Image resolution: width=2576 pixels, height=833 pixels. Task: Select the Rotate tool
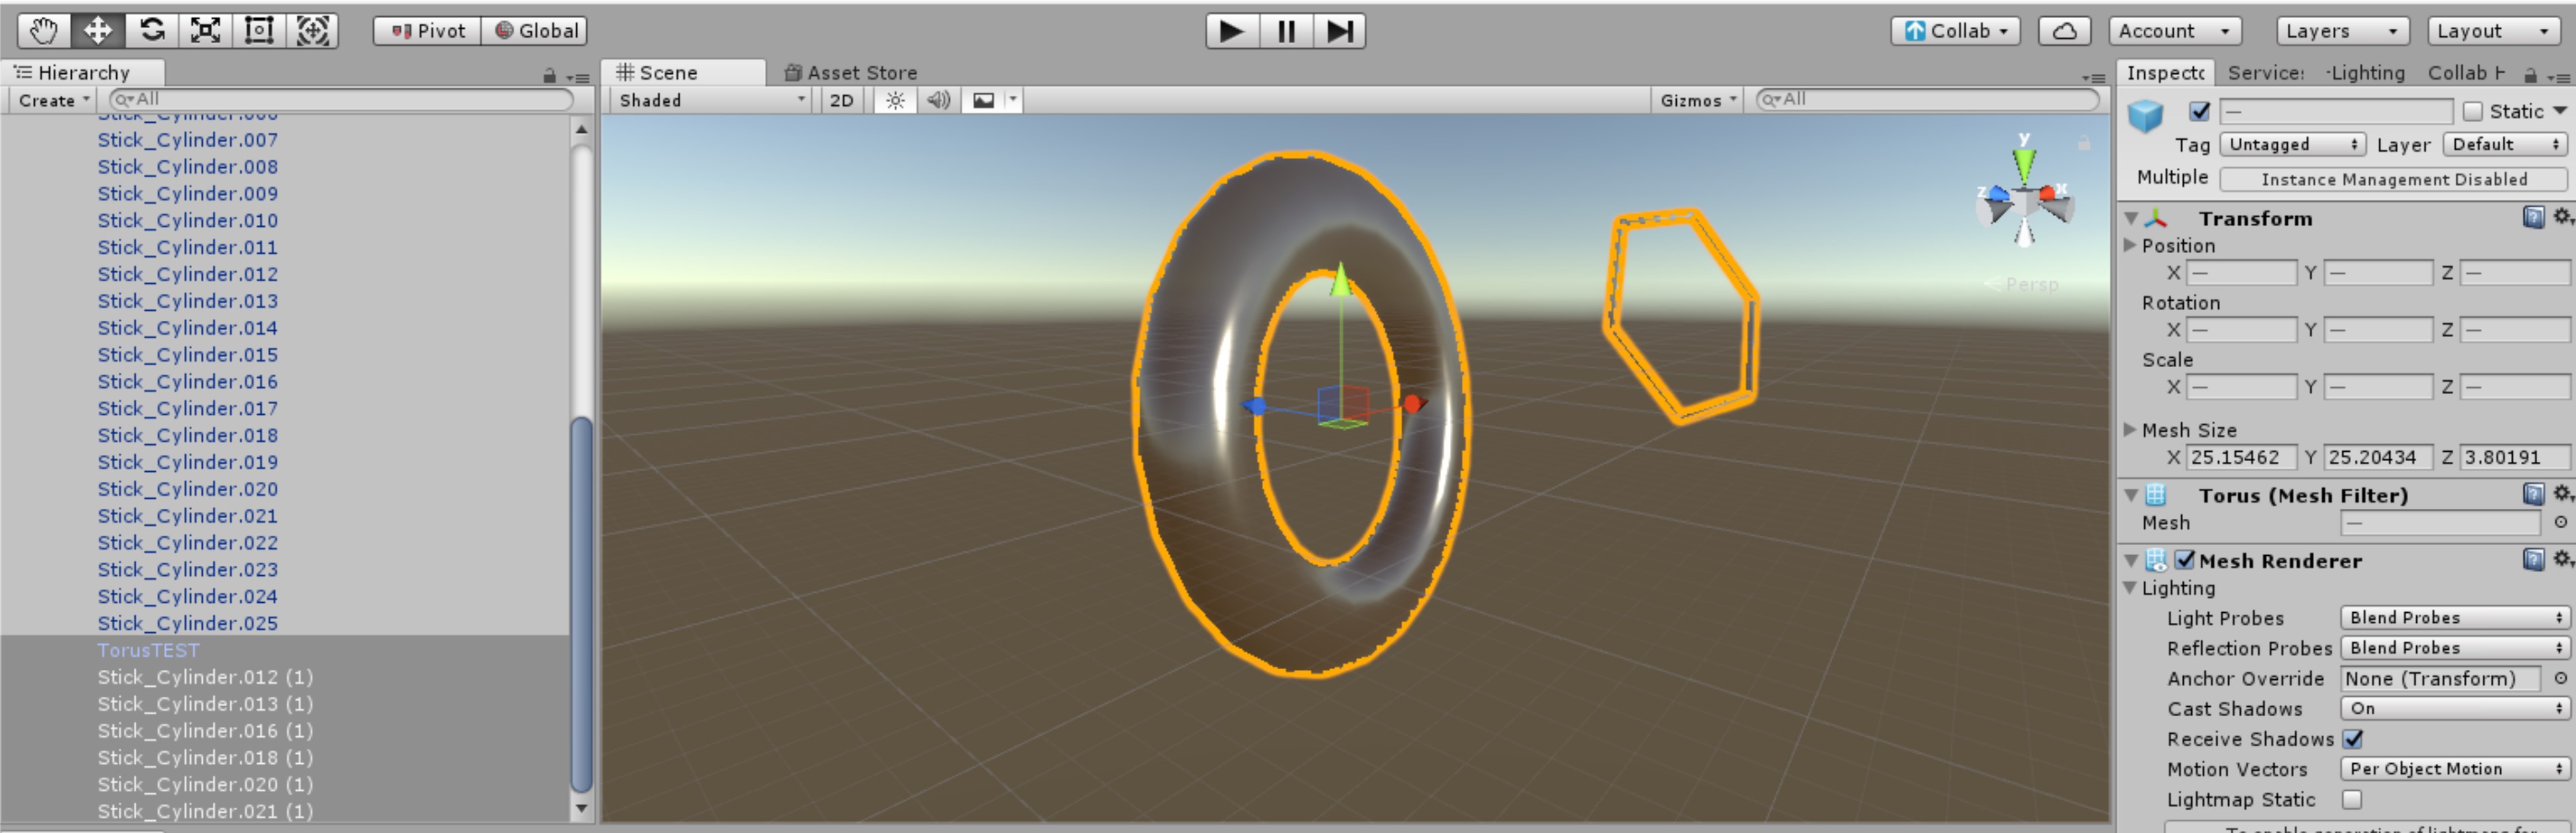151,30
